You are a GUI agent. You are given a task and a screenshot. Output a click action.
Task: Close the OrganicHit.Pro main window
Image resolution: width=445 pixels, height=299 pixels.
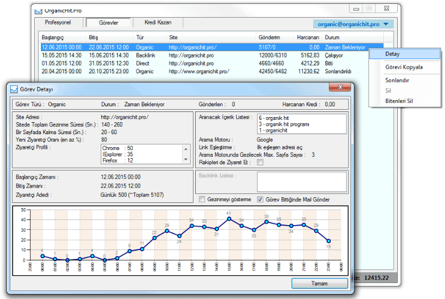[386, 9]
